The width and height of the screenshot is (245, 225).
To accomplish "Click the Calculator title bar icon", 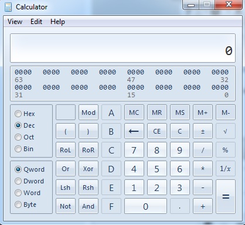I will click(x=8, y=7).
